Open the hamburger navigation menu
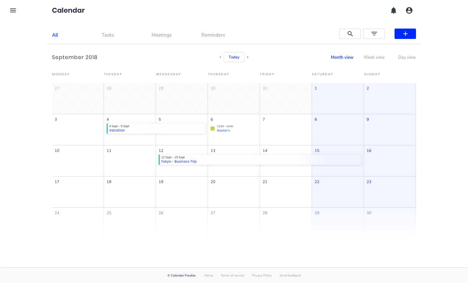This screenshot has width=468, height=283. (13, 10)
